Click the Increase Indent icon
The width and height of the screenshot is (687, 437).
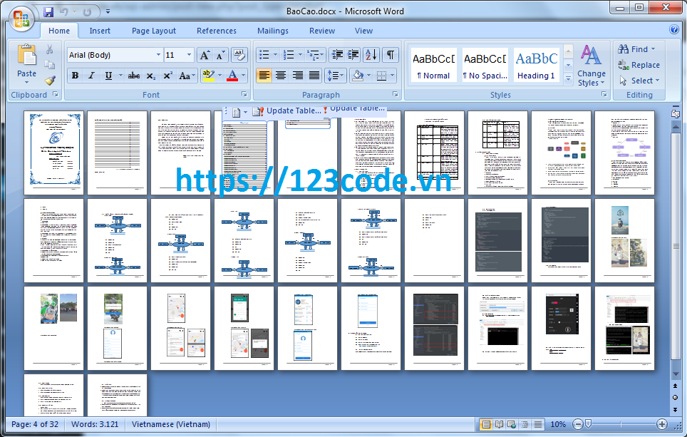pos(353,55)
